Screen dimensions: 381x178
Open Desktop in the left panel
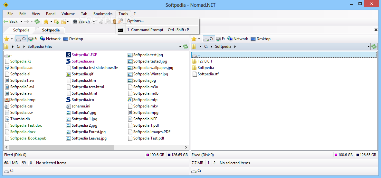[73, 39]
